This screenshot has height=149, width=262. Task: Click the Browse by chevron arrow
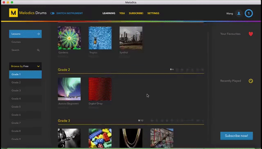(38, 66)
